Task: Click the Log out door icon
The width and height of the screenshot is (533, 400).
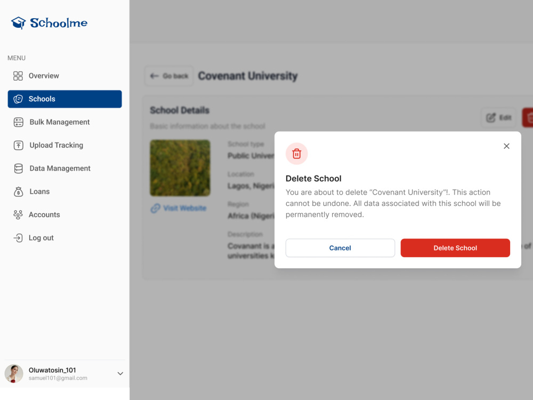Action: coord(18,238)
